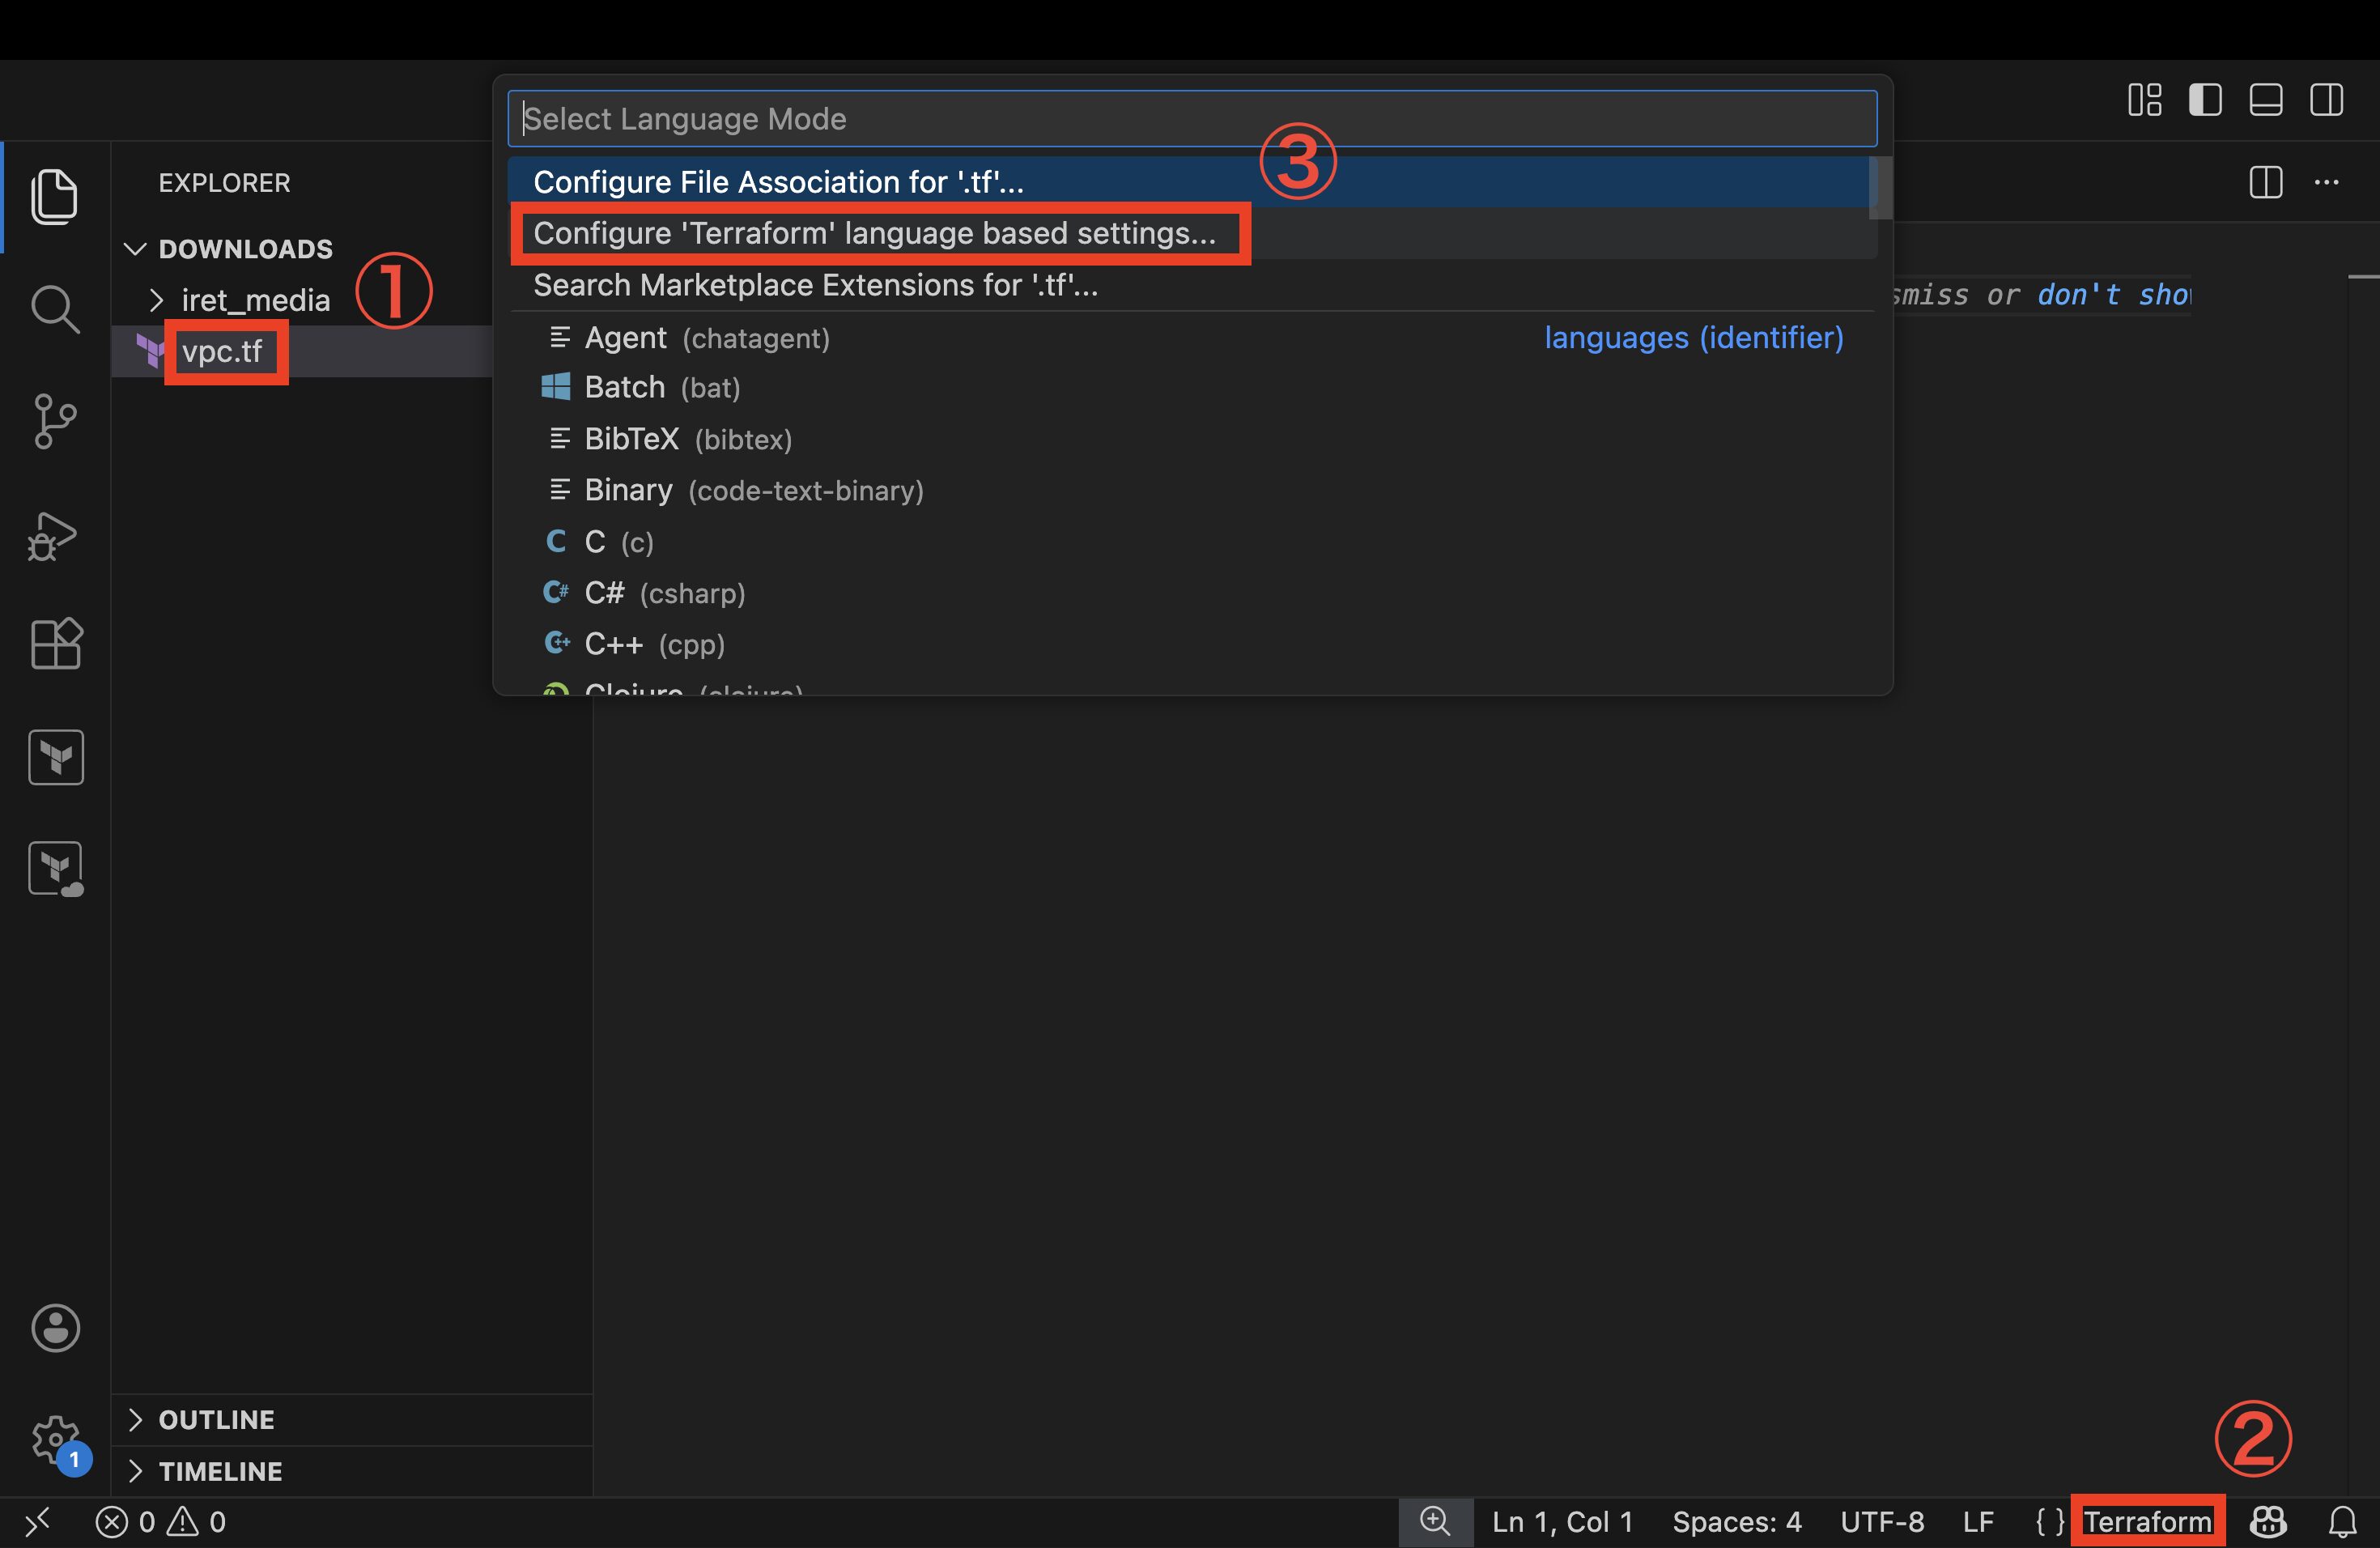Expand the iret_media folder
The height and width of the screenshot is (1548, 2380).
(254, 300)
